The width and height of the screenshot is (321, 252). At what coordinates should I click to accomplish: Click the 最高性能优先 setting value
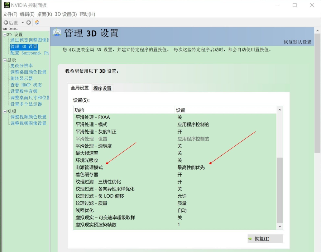[x=191, y=167]
